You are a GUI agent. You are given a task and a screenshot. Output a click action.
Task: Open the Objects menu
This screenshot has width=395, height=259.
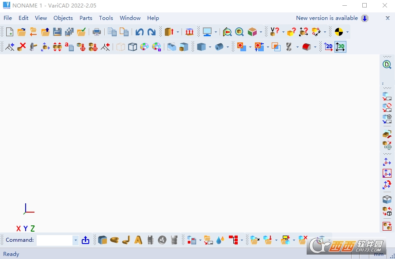click(63, 18)
